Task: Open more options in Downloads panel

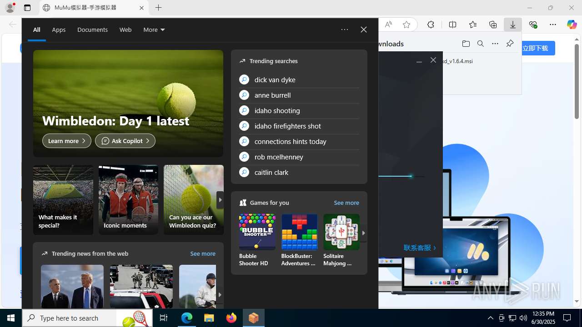Action: [x=495, y=44]
